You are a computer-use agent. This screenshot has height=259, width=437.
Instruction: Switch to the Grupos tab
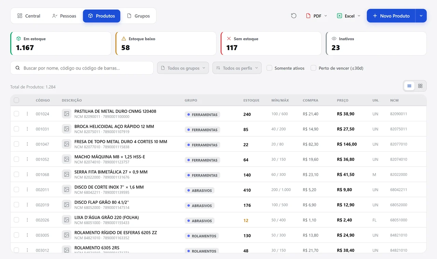click(138, 16)
